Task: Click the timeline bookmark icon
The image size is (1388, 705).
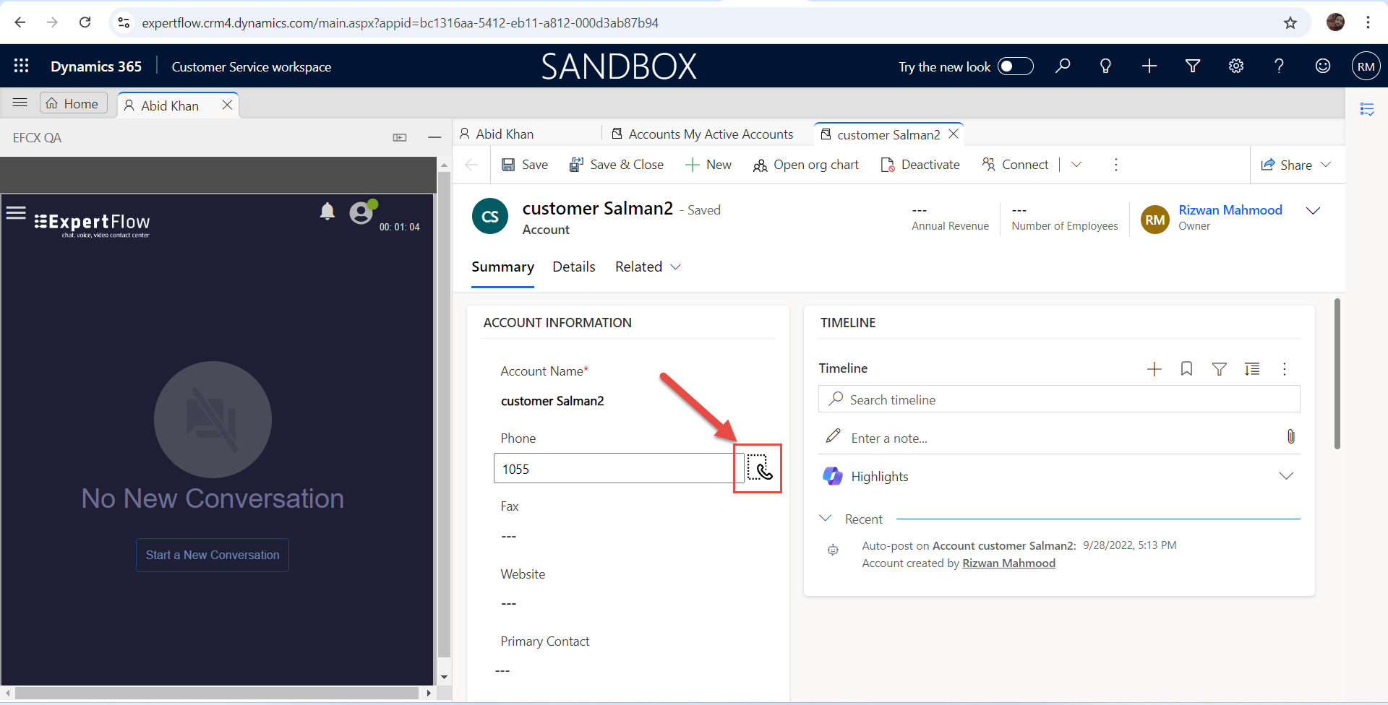Action: (1186, 369)
